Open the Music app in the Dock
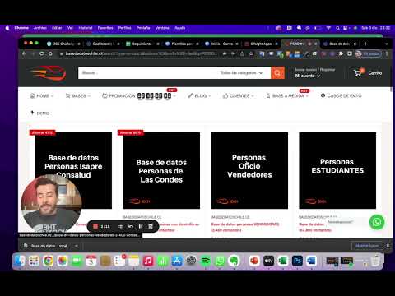Image resolution: width=395 pixels, height=296 pixels. [148, 261]
